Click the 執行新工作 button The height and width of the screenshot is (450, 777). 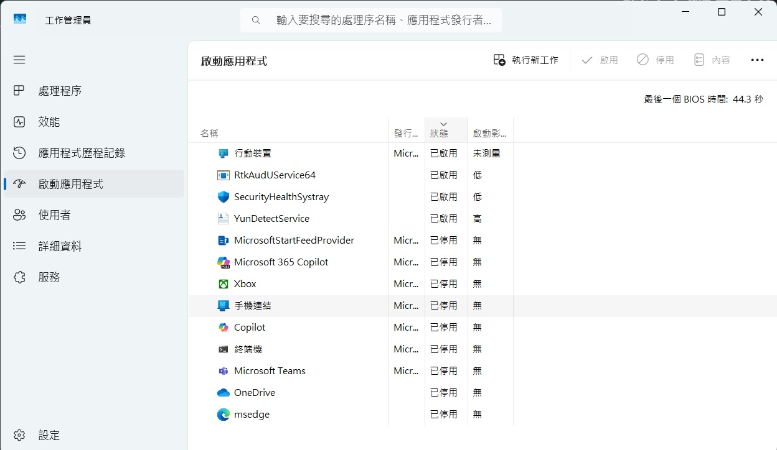tap(525, 60)
